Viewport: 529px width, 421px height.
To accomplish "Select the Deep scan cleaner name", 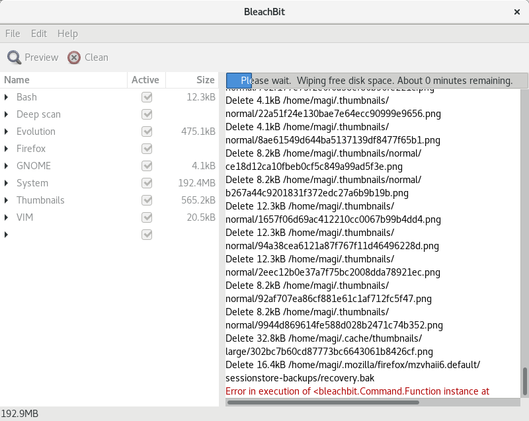I will point(38,114).
